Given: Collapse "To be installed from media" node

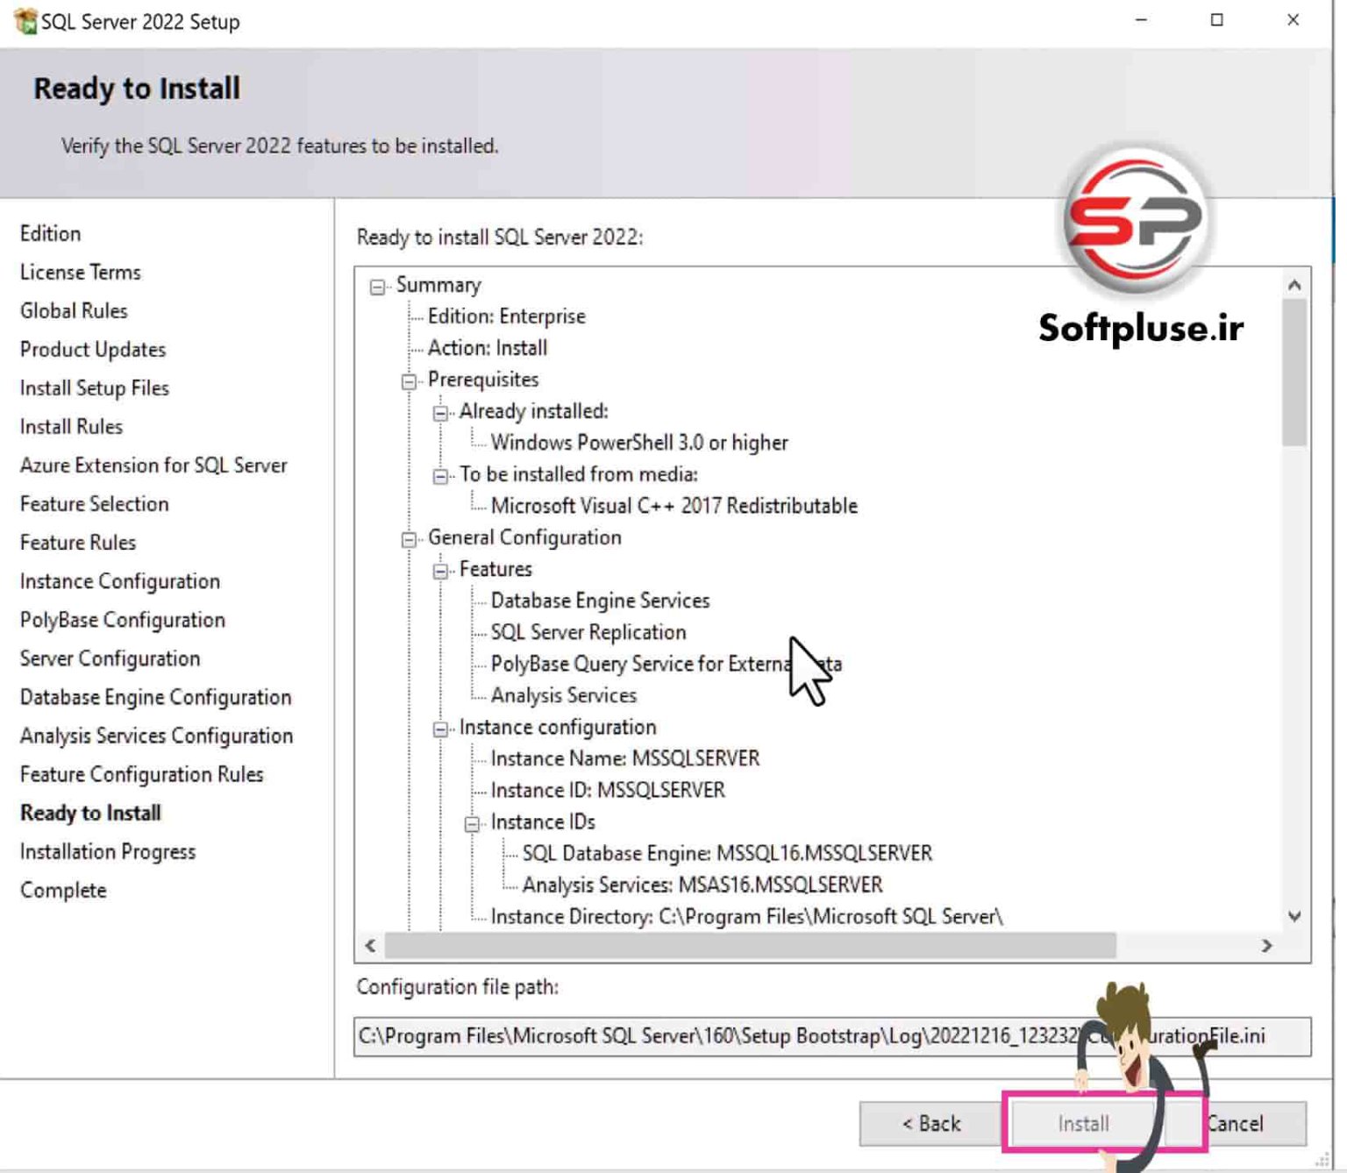Looking at the screenshot, I should [441, 474].
